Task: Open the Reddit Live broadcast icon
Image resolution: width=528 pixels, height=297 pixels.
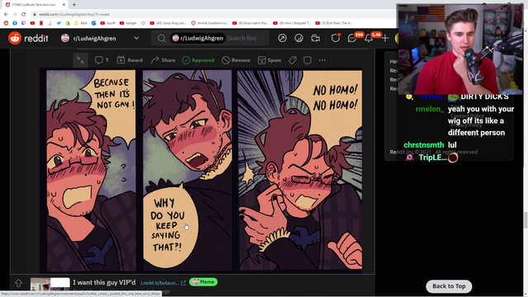Action: [x=315, y=38]
